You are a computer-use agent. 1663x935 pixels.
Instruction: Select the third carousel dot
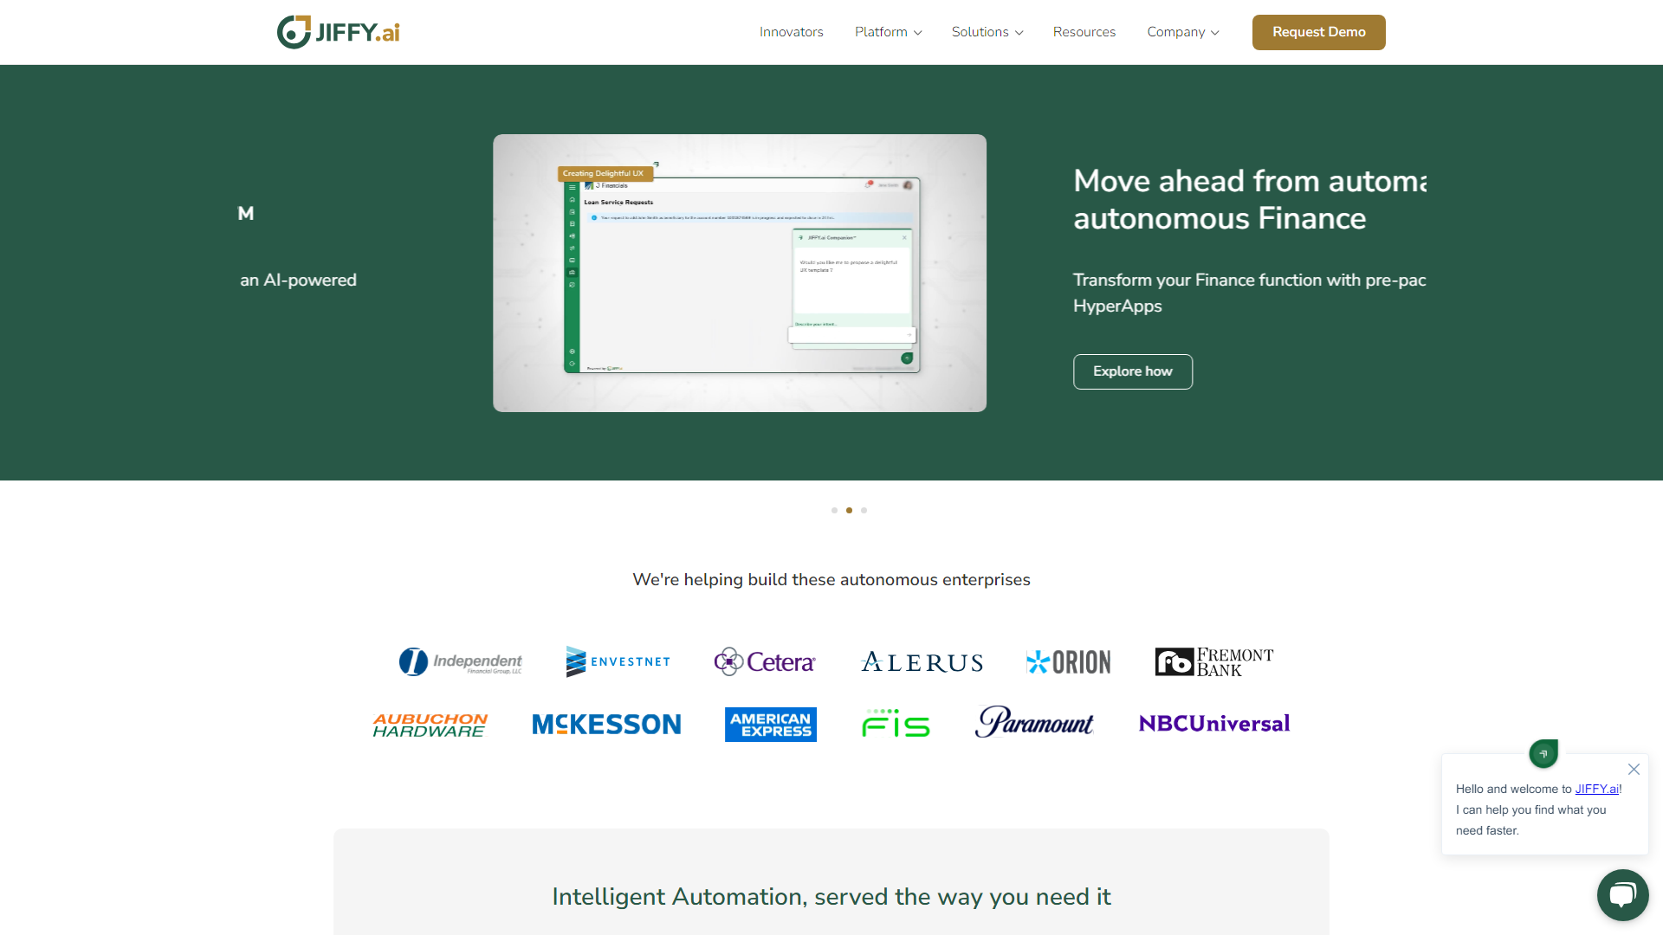click(x=864, y=510)
